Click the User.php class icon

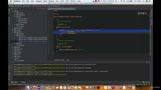point(17,26)
